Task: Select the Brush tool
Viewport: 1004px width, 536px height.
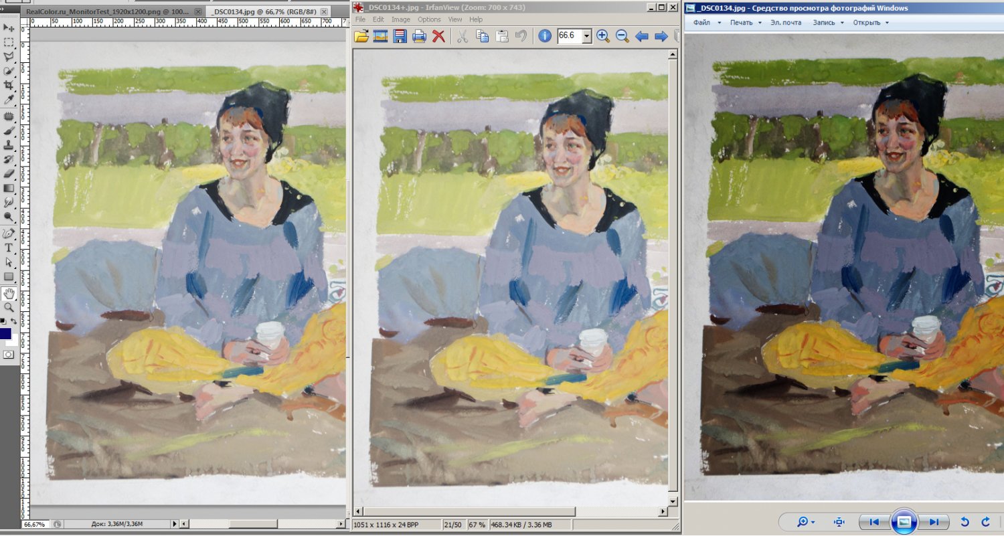Action: [x=9, y=130]
